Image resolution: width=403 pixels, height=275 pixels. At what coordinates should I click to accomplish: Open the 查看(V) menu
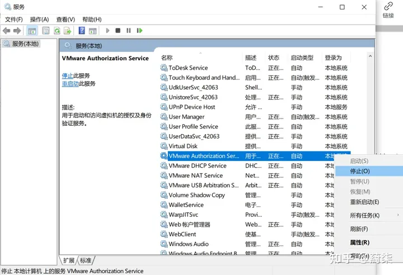tap(65, 20)
